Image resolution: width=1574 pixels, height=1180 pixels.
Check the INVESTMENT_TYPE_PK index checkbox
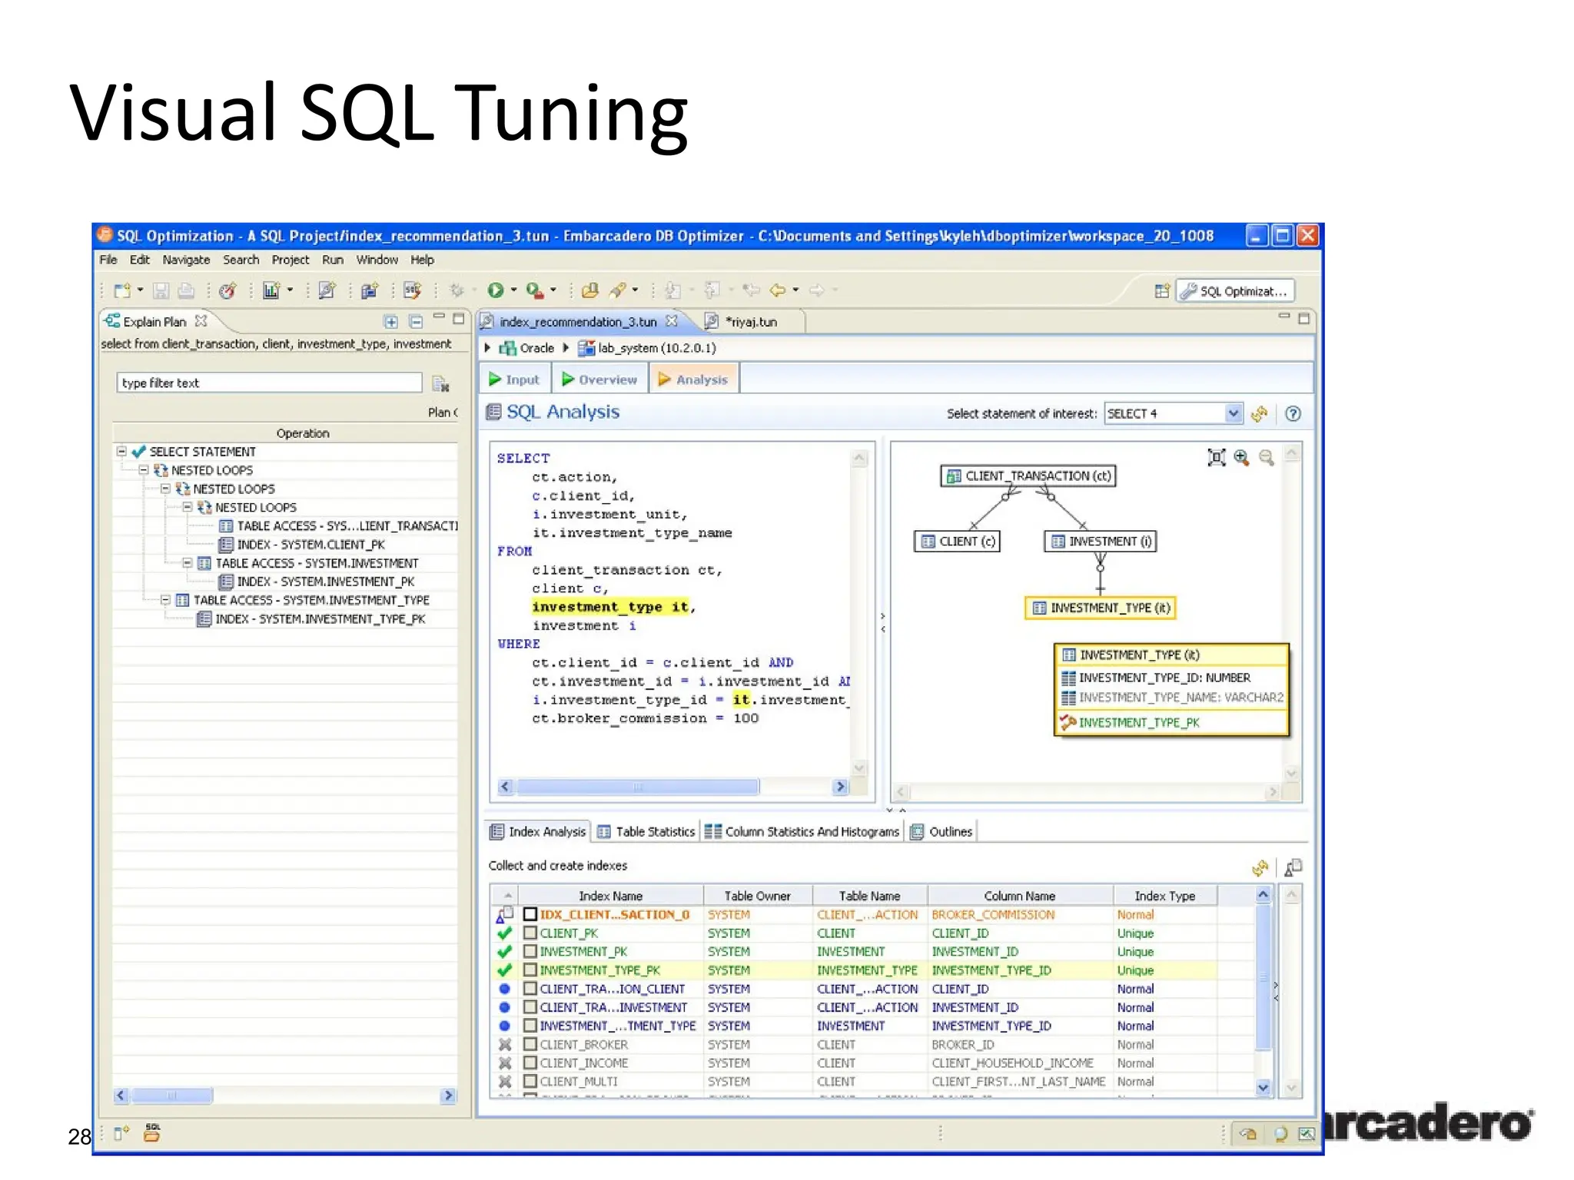[x=530, y=970]
